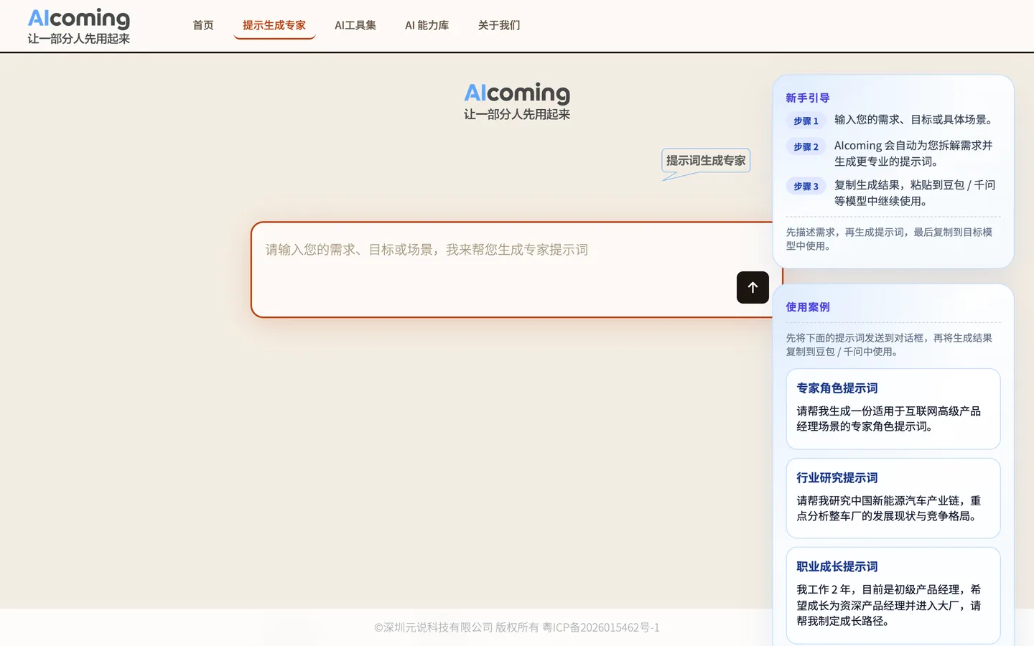The image size is (1034, 646).
Task: Click the header slogan 让一部分人先用起来
Action: point(79,39)
